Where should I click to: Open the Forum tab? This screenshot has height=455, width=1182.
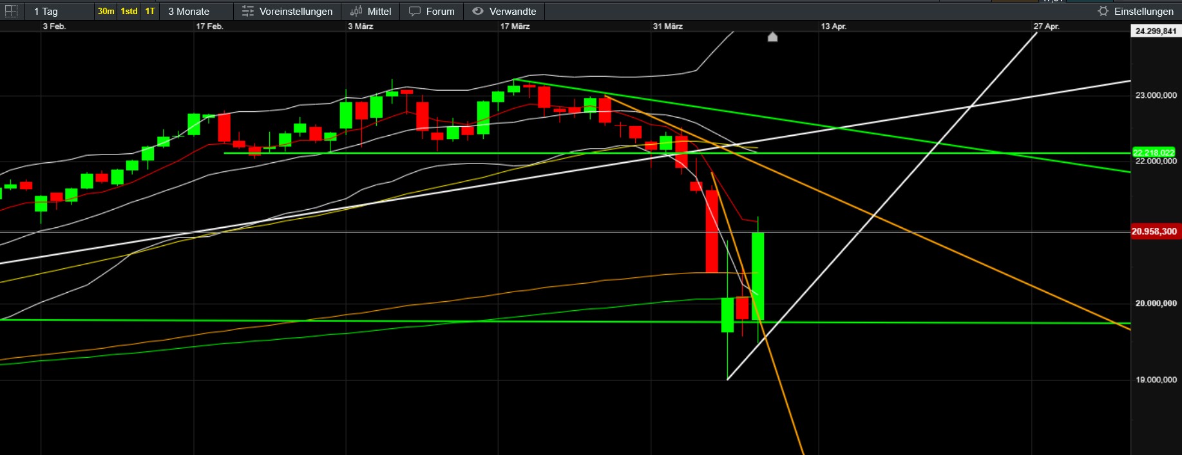point(432,11)
